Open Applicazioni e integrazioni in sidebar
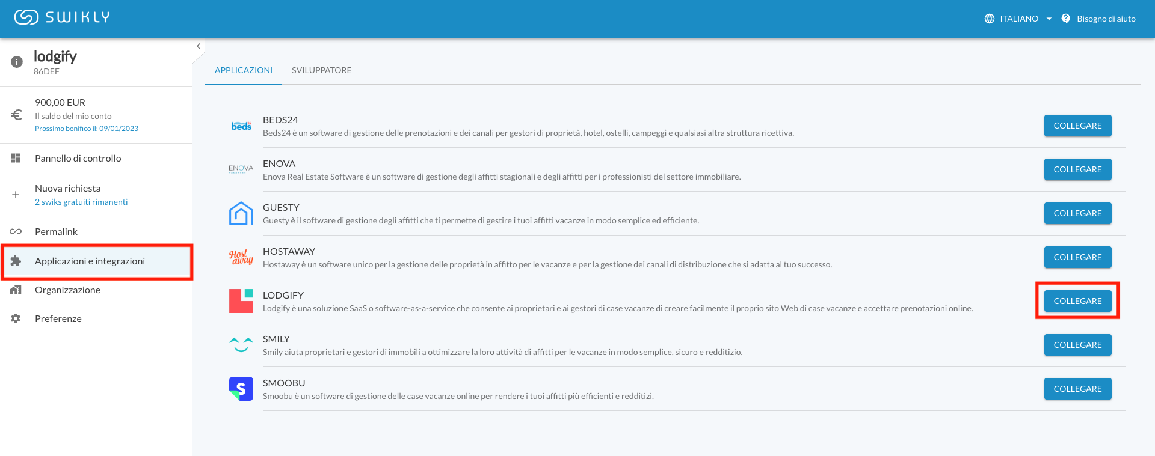 click(91, 261)
